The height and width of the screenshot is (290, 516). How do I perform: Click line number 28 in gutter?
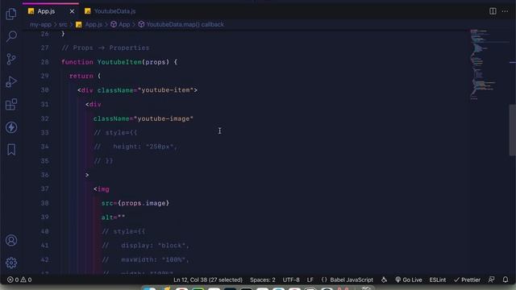click(x=45, y=62)
